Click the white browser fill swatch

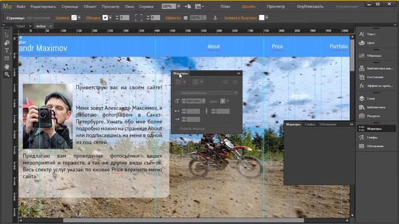point(262,17)
